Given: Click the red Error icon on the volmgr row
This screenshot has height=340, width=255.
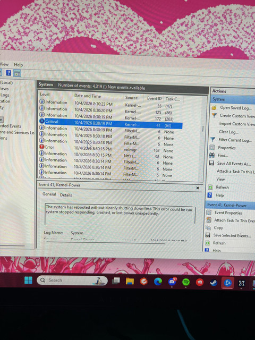Looking at the screenshot, I should point(41,147).
